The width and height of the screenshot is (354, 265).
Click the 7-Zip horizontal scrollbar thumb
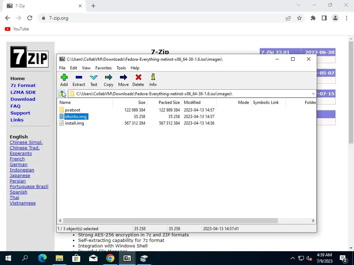coord(170,220)
